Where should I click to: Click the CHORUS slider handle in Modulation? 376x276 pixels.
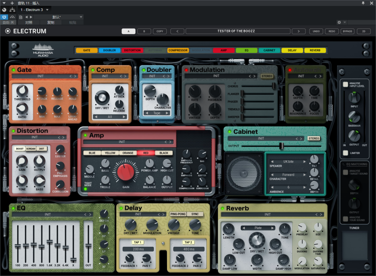tap(273, 86)
